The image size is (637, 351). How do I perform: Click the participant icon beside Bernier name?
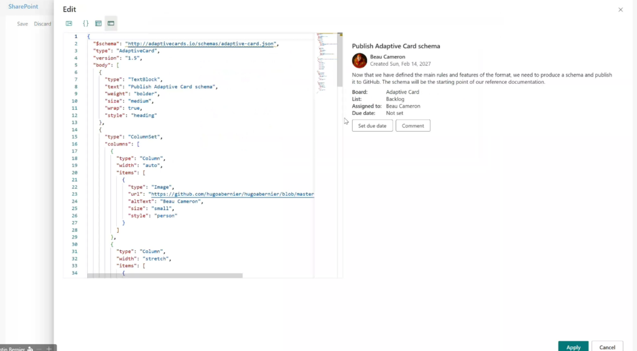[30, 349]
